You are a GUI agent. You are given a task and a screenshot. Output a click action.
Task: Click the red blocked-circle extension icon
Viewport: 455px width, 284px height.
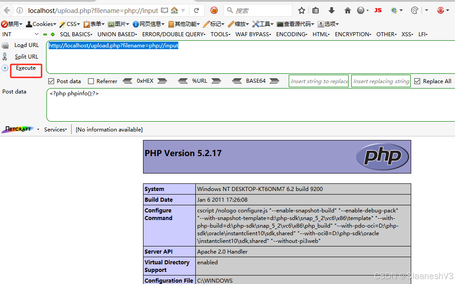tap(214, 11)
